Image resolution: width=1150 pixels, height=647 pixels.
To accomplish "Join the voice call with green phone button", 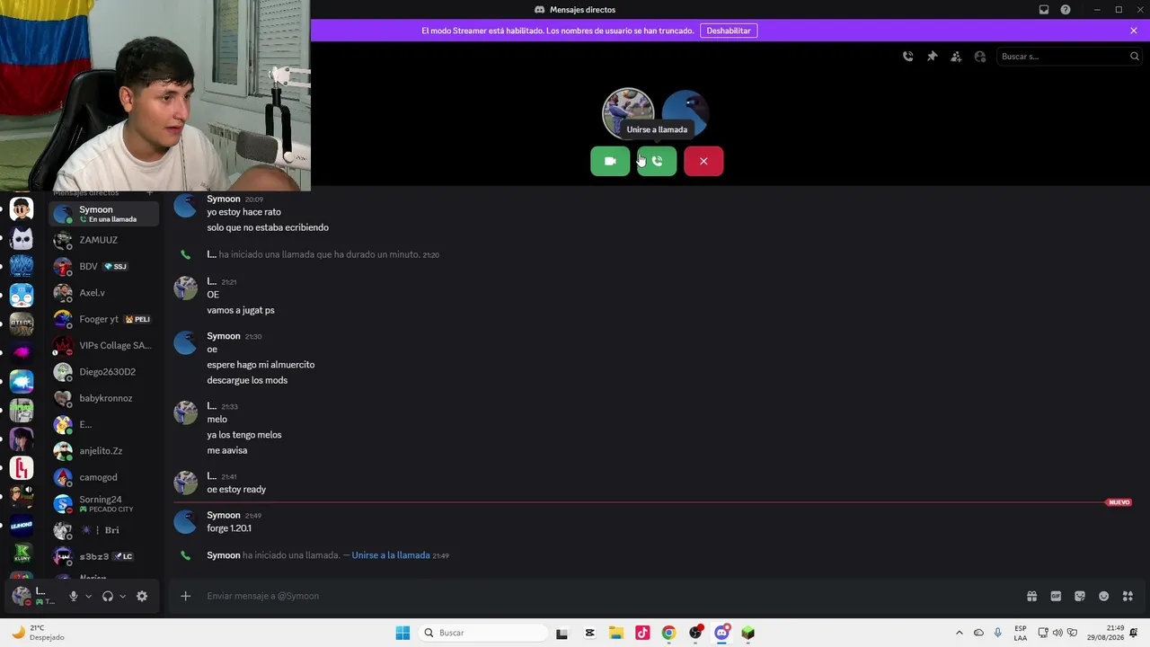I will (657, 161).
